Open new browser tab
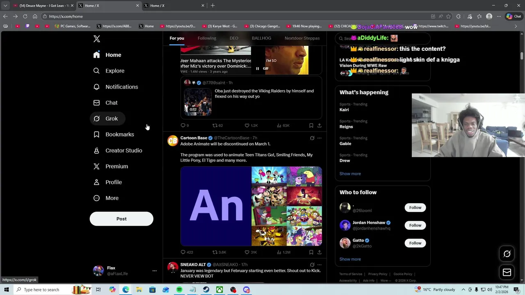The height and width of the screenshot is (295, 525). pos(212,5)
